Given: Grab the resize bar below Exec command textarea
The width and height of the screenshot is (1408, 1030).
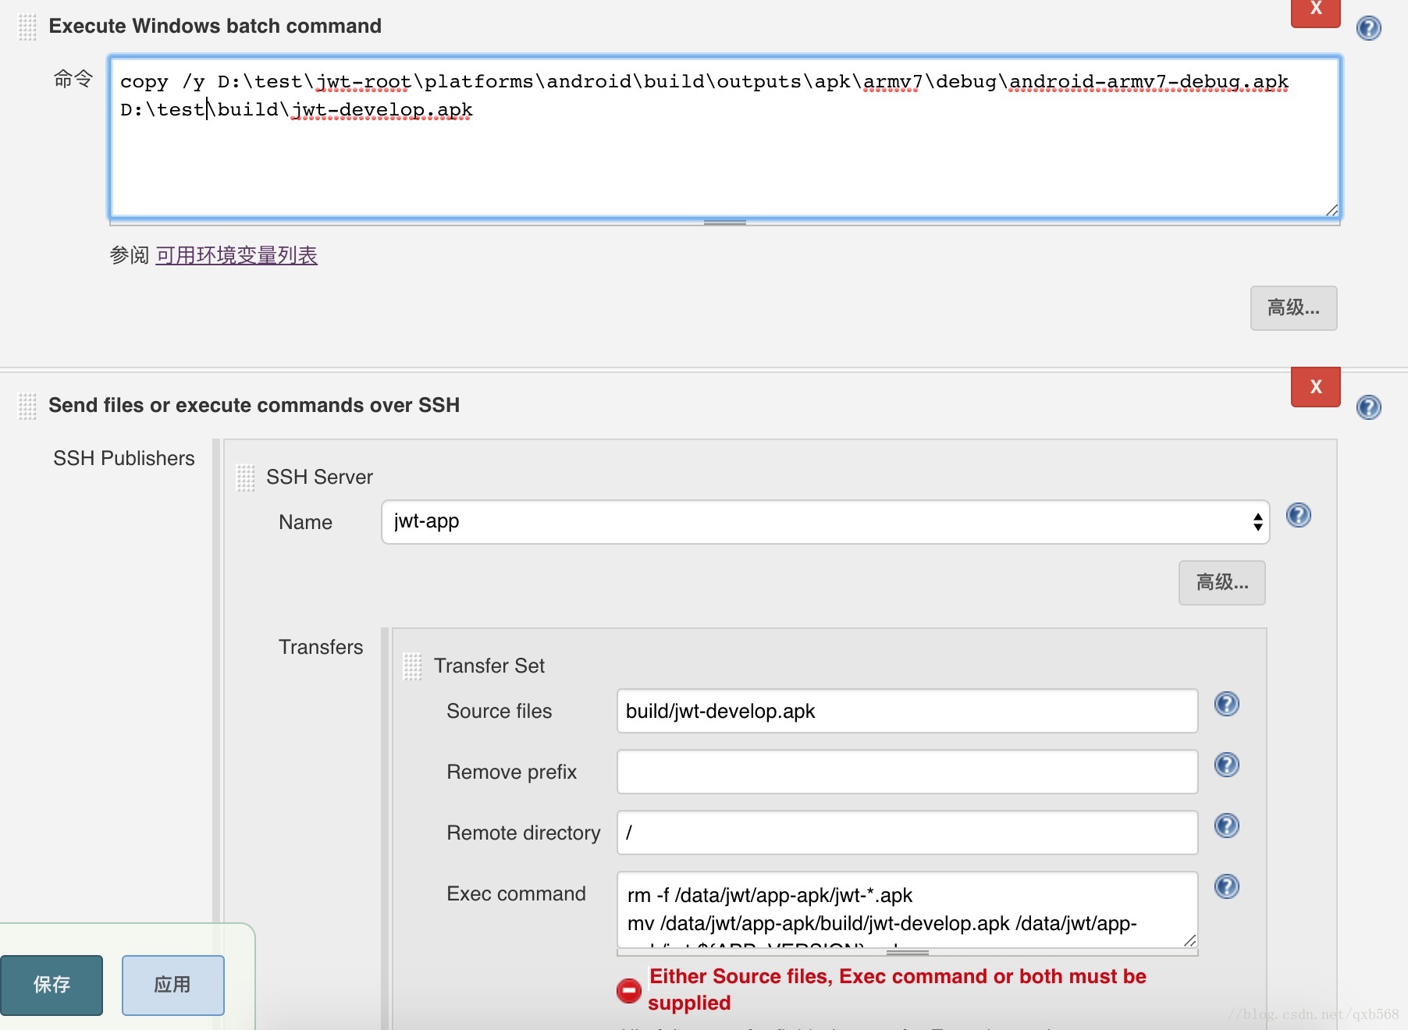Looking at the screenshot, I should 907,952.
